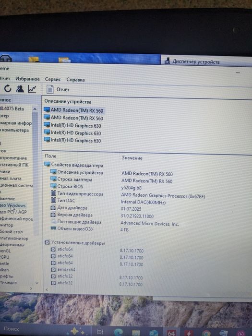
Task: Click the AIDA64 taskbar icon
Action: 171,333
